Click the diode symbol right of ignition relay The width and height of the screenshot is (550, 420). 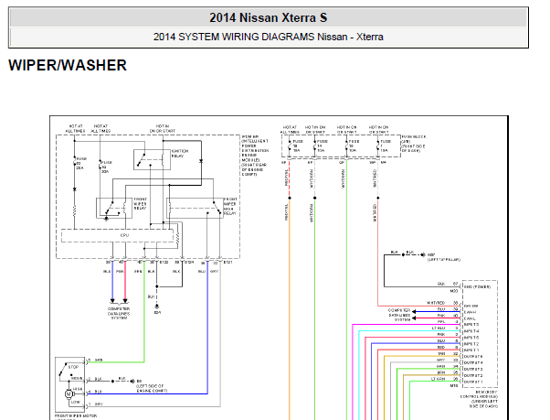click(x=201, y=161)
